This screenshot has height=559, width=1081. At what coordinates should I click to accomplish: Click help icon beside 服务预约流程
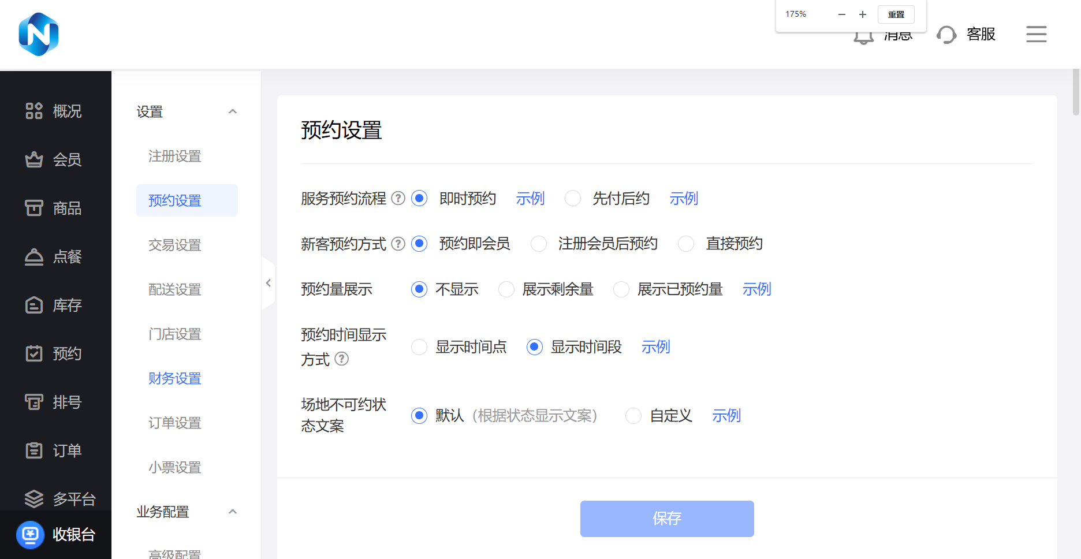click(398, 198)
